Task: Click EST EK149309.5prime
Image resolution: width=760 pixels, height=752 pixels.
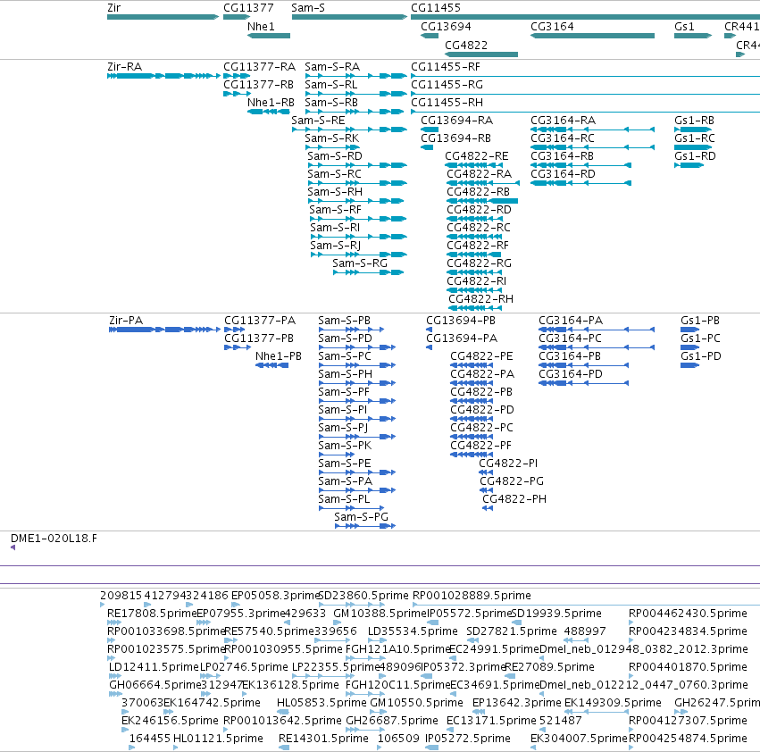Action: coord(597,712)
